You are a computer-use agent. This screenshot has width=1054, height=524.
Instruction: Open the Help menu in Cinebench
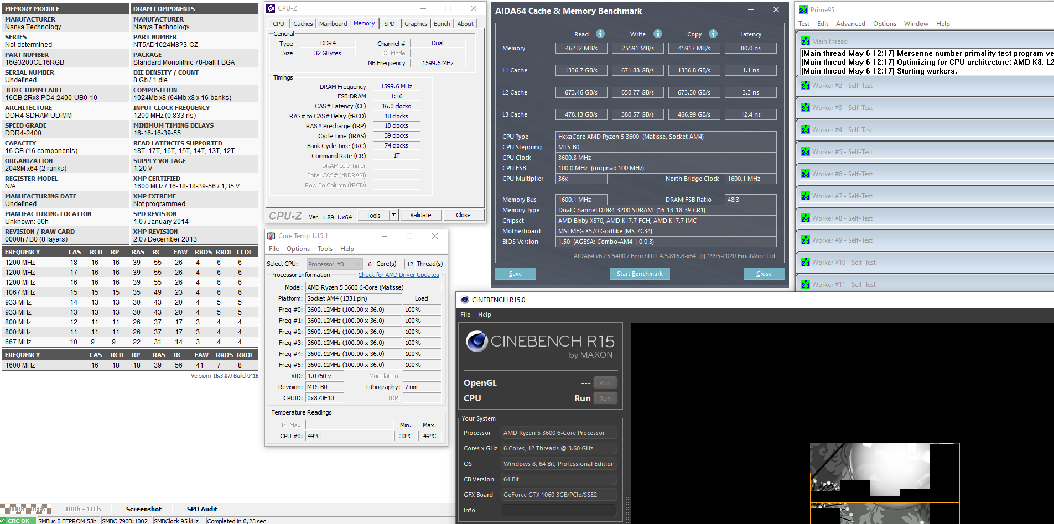pos(485,315)
